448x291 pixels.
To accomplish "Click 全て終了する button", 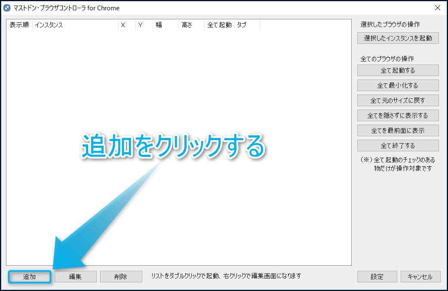I will pos(398,145).
